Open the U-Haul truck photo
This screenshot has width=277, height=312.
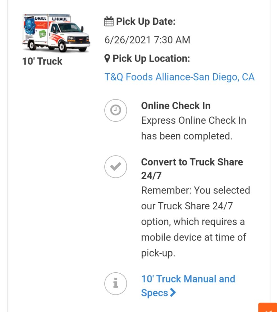click(x=56, y=33)
